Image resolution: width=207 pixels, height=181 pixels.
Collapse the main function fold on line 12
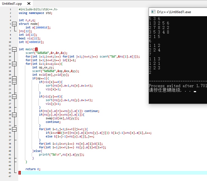(x=14, y=49)
